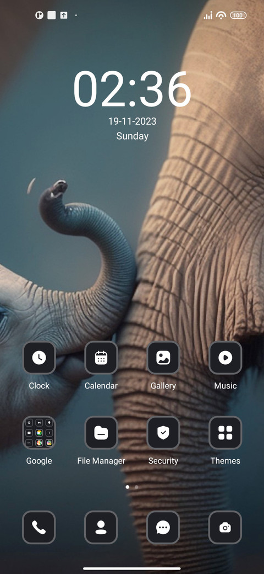
Task: Tap the Sunday day label
Action: (x=132, y=136)
